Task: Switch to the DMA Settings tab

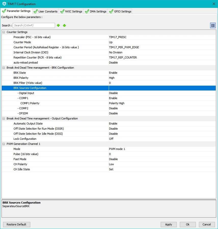Action: pyautogui.click(x=96, y=11)
